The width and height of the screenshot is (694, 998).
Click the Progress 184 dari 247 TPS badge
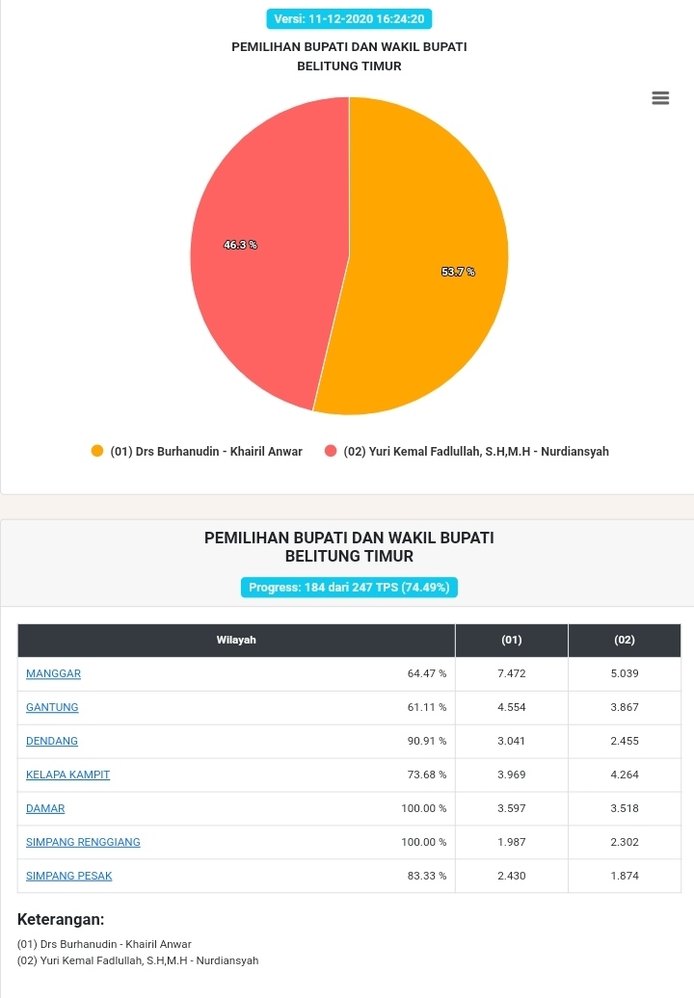click(349, 588)
